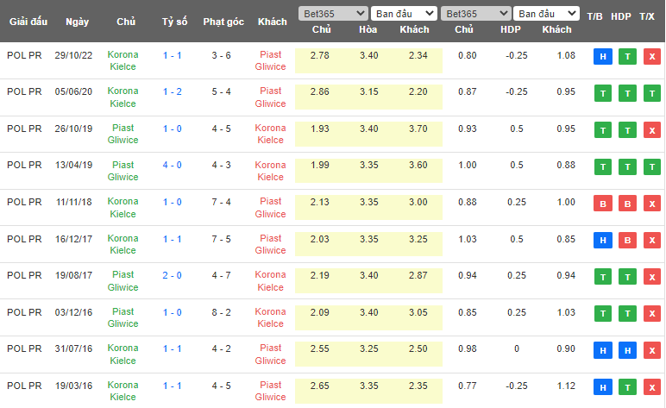Open the 4 - 0 score link
This screenshot has width=666, height=408.
(x=172, y=165)
